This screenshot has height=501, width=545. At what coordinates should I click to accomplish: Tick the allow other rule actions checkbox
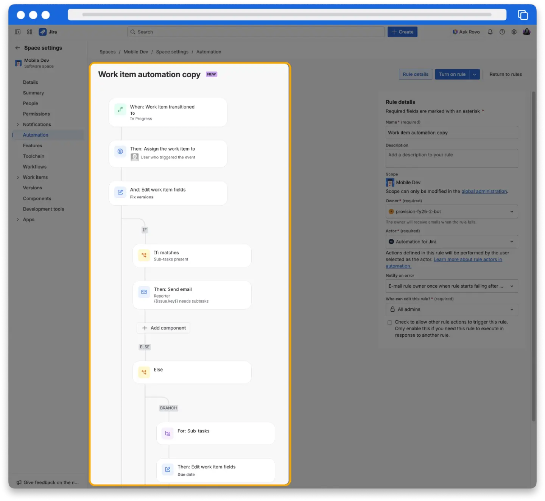(x=389, y=323)
